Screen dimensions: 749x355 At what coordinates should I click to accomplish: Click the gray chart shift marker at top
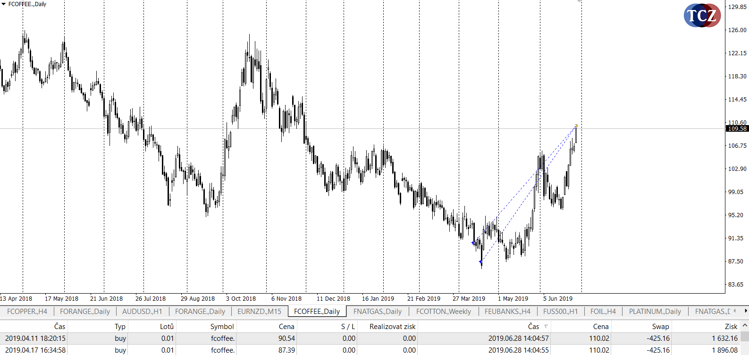[x=579, y=1]
